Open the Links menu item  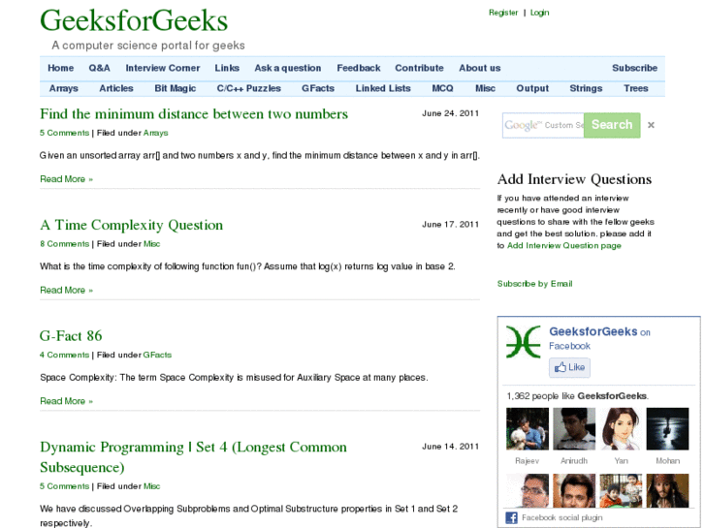[227, 68]
